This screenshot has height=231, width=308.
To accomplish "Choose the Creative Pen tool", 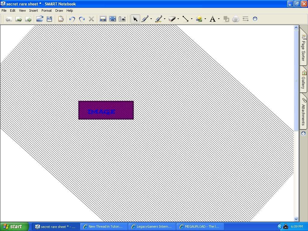I will 159,19.
